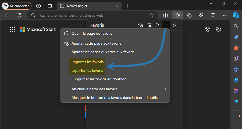Choose Ajouter les pages ouvertes aux favoris

point(115,52)
